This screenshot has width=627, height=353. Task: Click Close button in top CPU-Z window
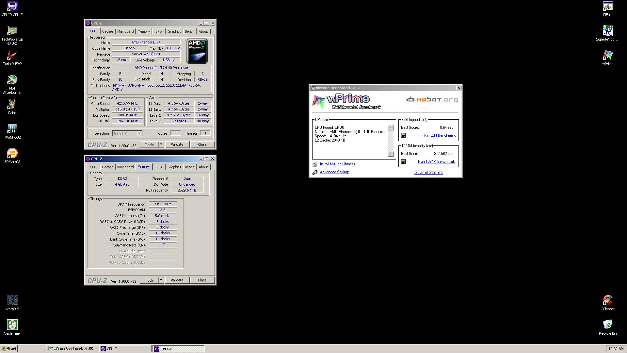pyautogui.click(x=202, y=144)
